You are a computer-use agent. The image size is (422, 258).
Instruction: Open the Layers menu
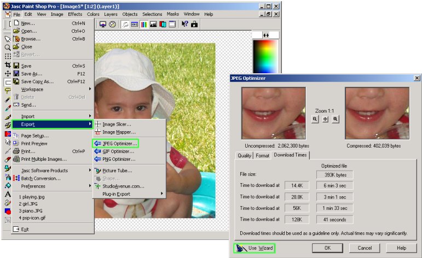(x=111, y=14)
